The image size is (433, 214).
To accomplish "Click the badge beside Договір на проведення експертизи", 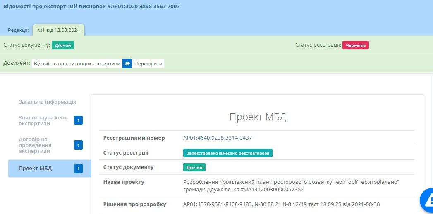I will pos(79,145).
